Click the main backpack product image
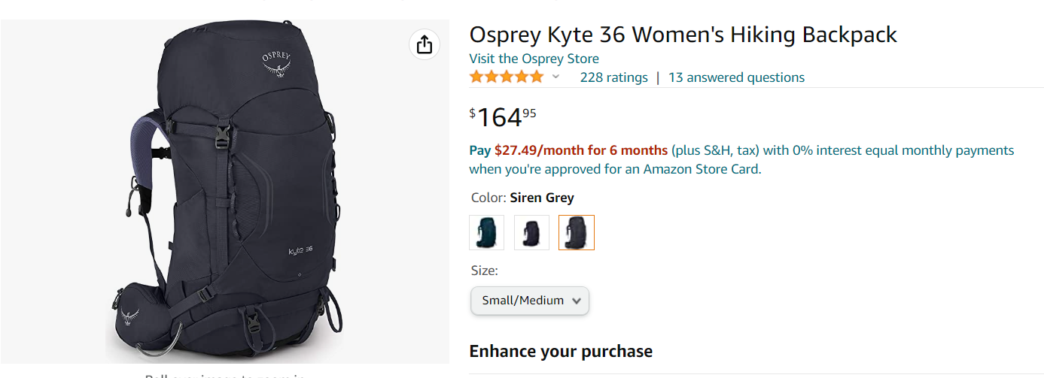Viewport: 1044px width, 378px height. point(226,195)
